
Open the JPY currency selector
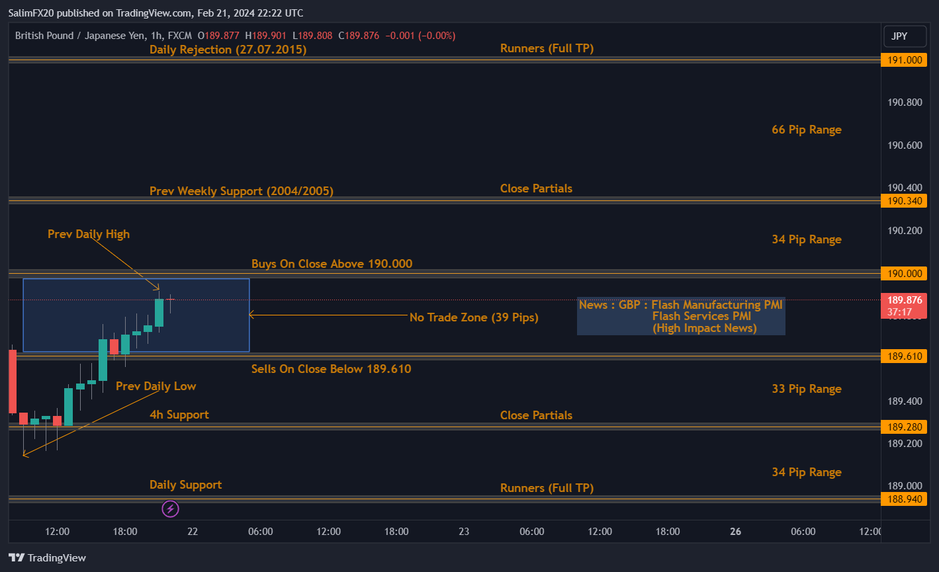(905, 36)
